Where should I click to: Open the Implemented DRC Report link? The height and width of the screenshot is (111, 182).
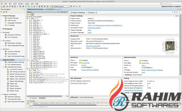click(79, 83)
